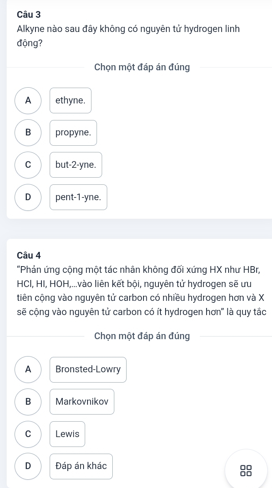Click the "Câu 3" question heading
Viewport: 272px width, 488px height.
tap(29, 14)
